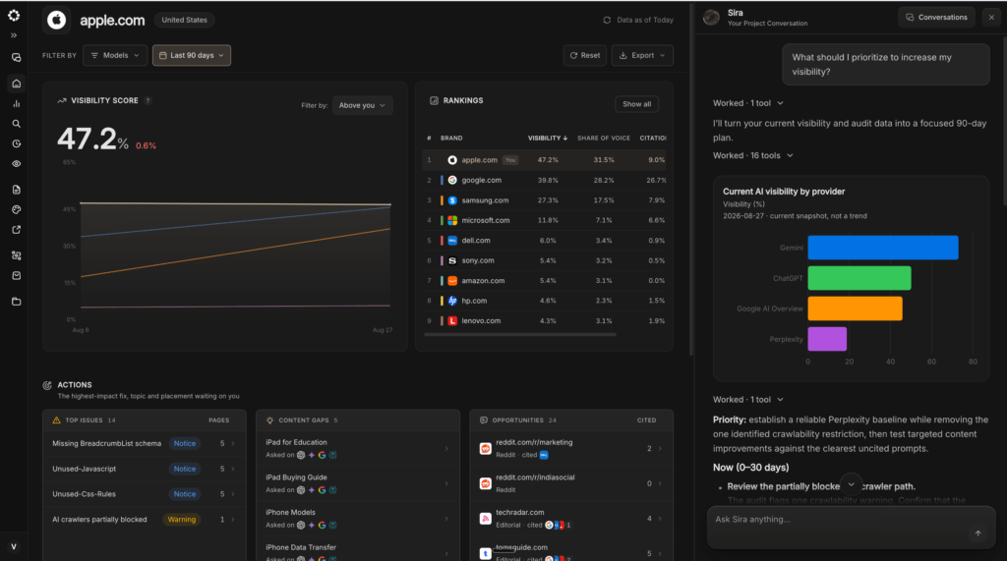The width and height of the screenshot is (1007, 561).
Task: Open the bar chart analytics sidebar icon
Action: tap(16, 103)
